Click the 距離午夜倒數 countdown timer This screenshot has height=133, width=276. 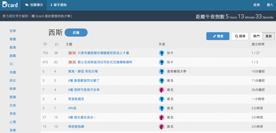coord(234,16)
